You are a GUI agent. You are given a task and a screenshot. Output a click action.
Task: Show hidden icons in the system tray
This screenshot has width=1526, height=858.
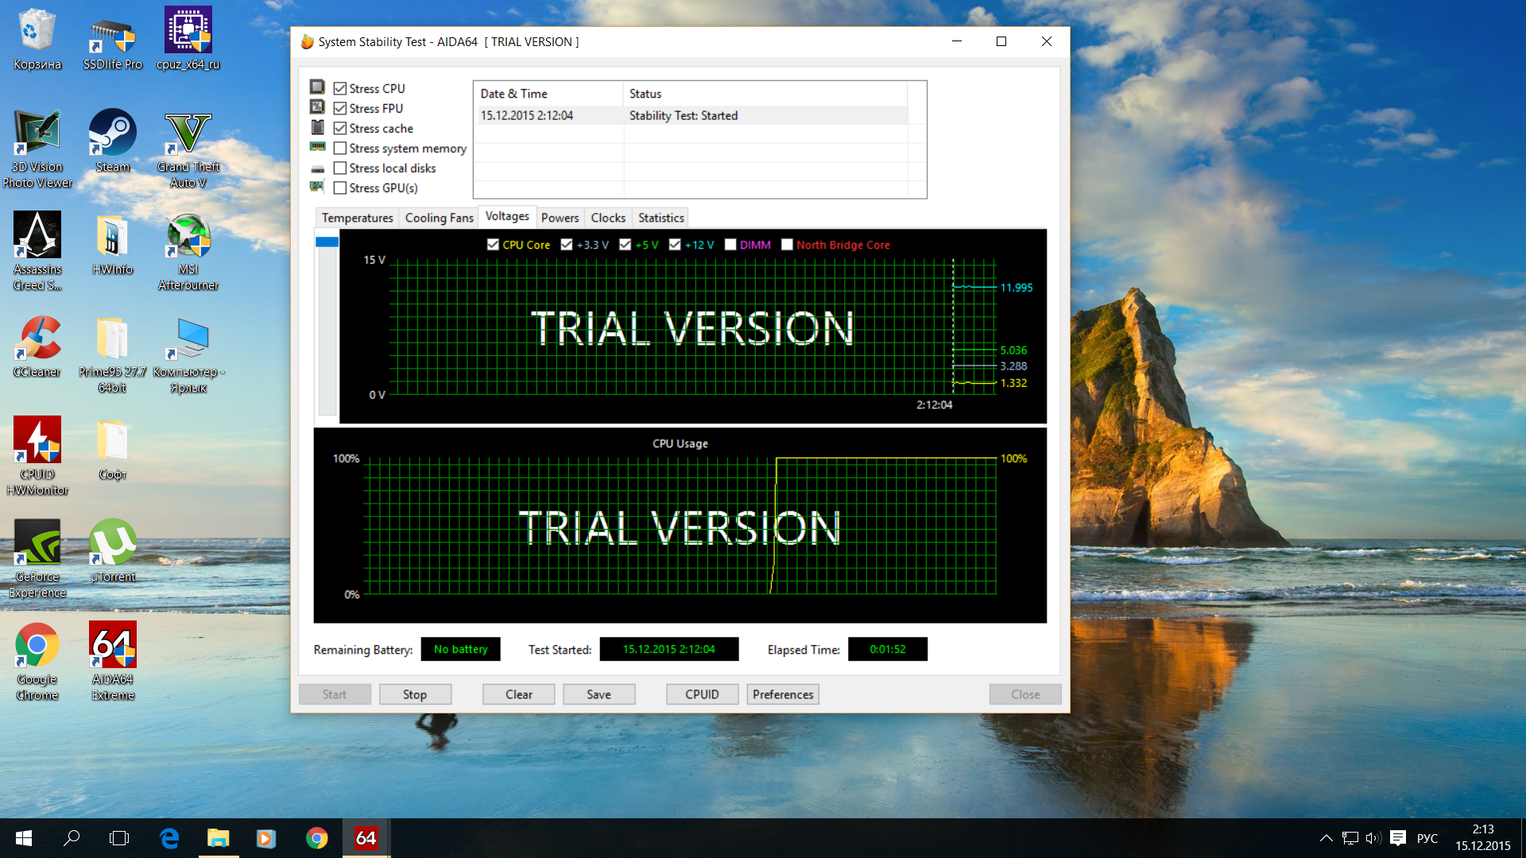click(x=1326, y=838)
